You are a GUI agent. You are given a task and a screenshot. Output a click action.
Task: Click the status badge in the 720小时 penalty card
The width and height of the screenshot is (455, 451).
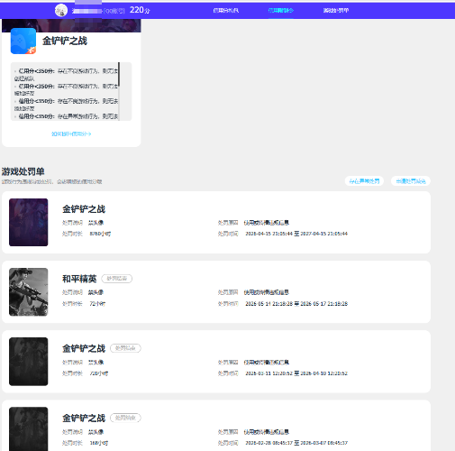(125, 348)
